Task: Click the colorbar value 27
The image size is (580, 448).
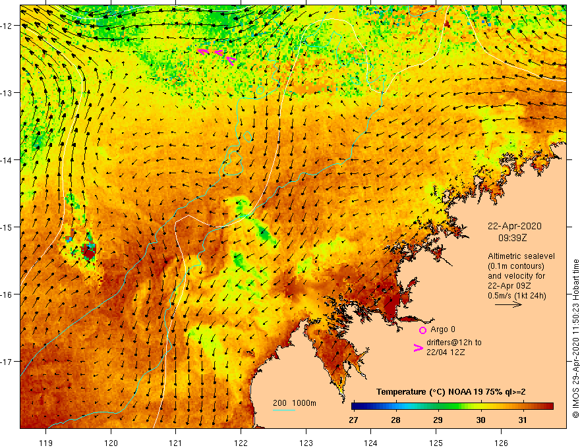Action: pyautogui.click(x=353, y=420)
